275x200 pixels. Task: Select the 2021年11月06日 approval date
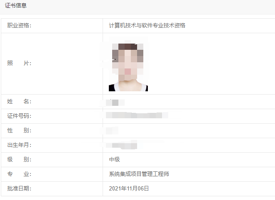tap(129, 189)
